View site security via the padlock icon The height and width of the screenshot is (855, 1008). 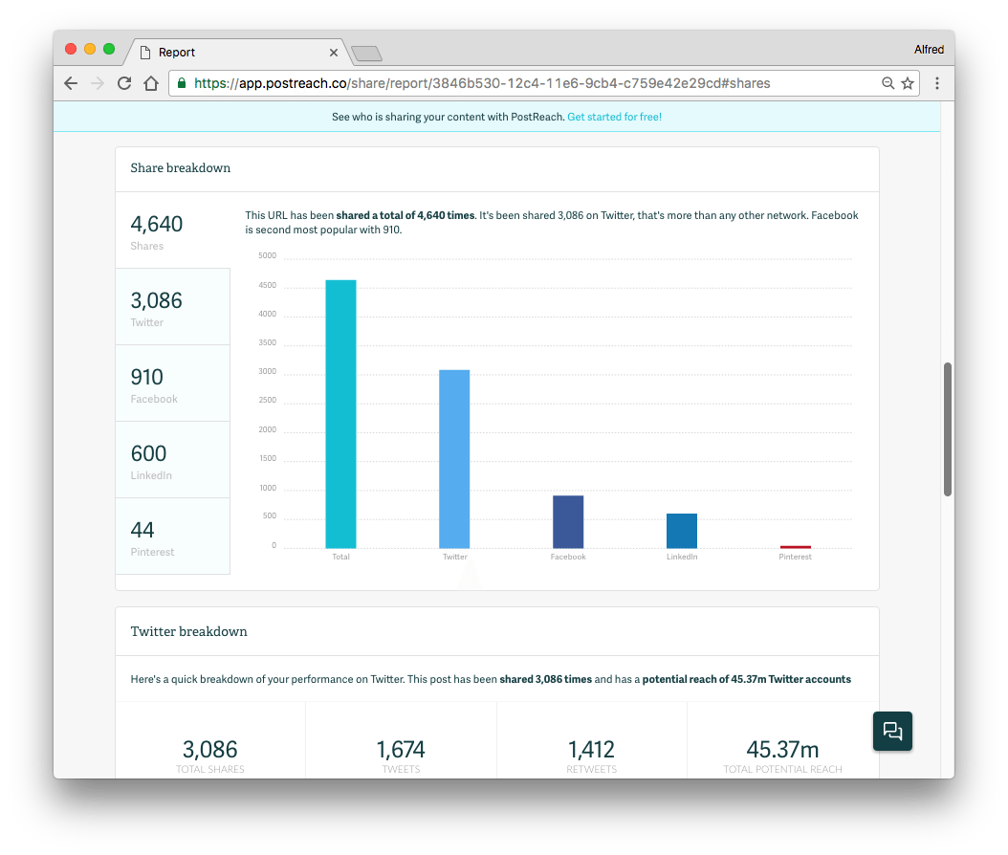pyautogui.click(x=181, y=83)
